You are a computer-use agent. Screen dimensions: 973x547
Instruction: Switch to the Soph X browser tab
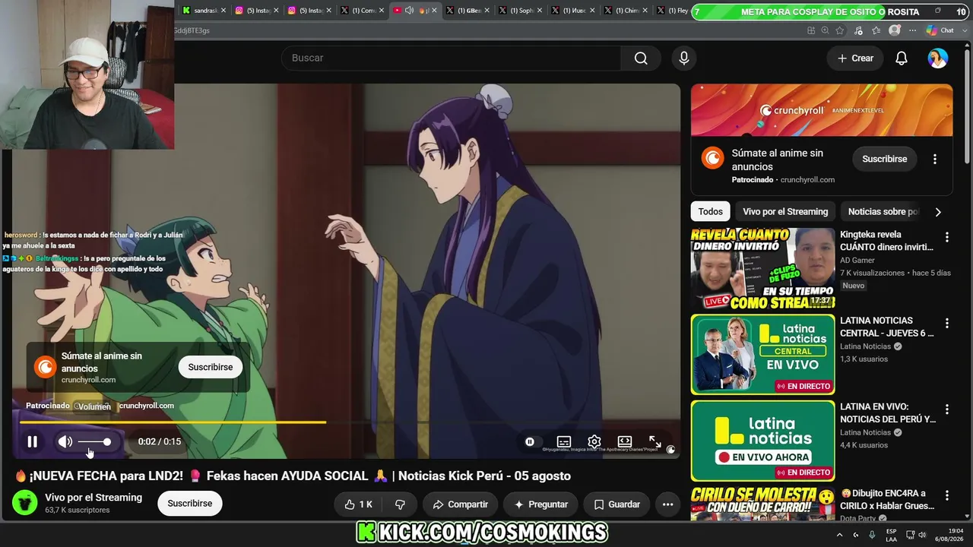tap(520, 11)
